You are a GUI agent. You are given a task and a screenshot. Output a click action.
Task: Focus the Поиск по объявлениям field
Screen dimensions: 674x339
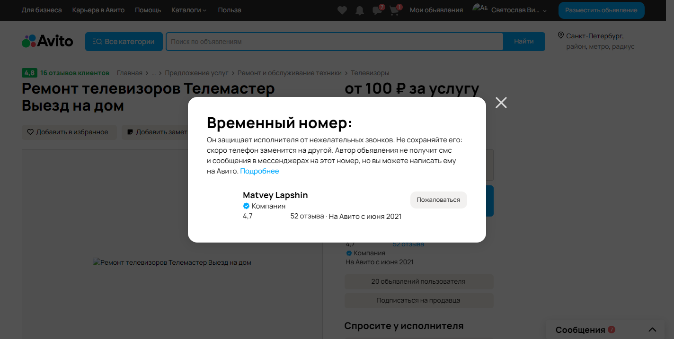pyautogui.click(x=334, y=42)
